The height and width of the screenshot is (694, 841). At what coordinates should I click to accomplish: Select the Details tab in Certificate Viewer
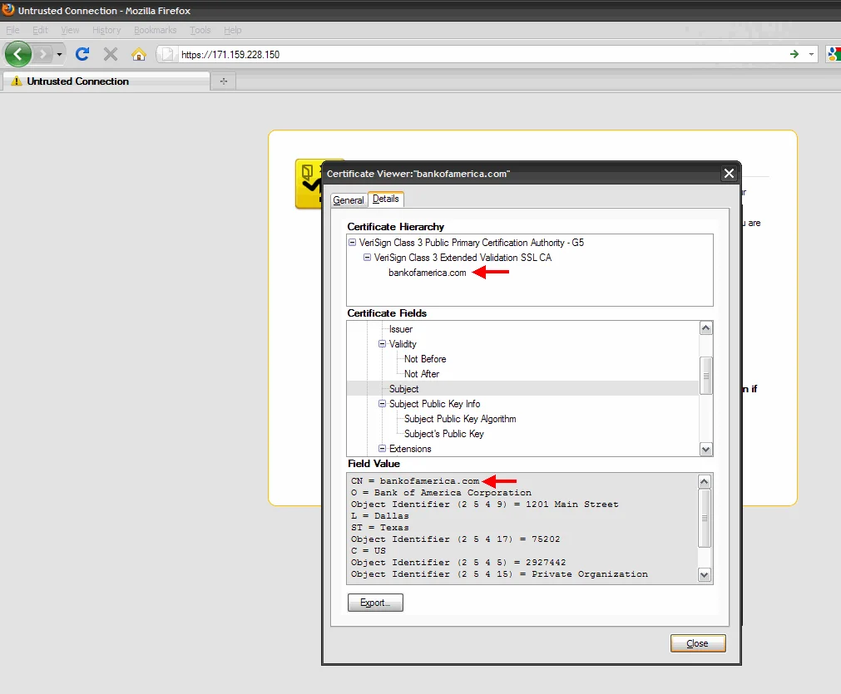click(386, 199)
